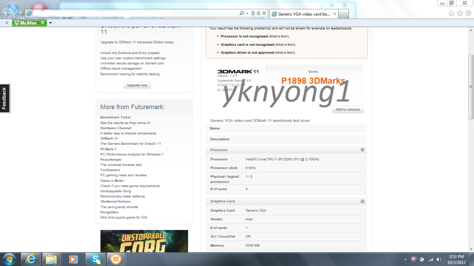Open Favorites star icon
This screenshot has height=266, width=474.
tap(460, 13)
